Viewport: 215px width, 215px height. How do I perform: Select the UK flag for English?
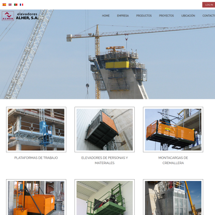point(10,5)
